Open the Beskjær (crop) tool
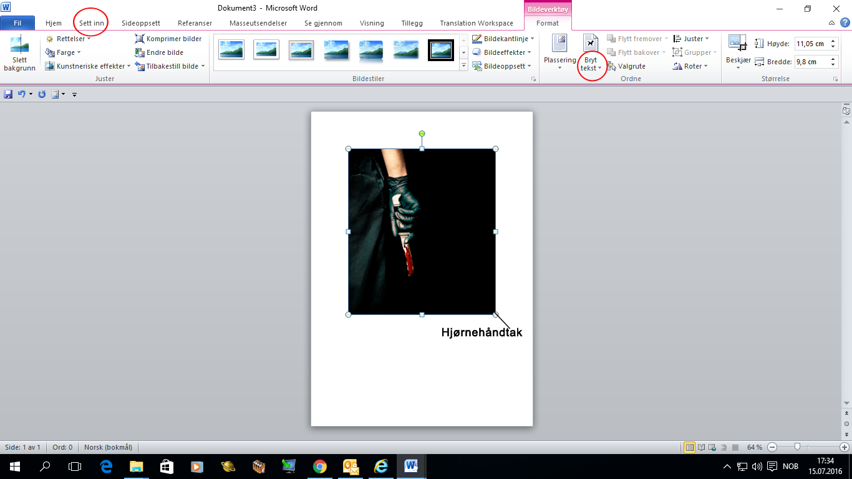The height and width of the screenshot is (479, 852). (738, 51)
